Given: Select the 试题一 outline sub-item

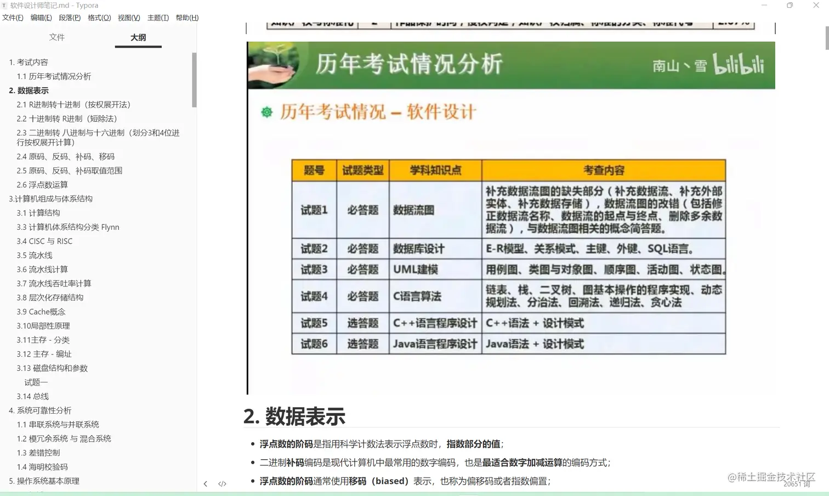Looking at the screenshot, I should tap(36, 382).
